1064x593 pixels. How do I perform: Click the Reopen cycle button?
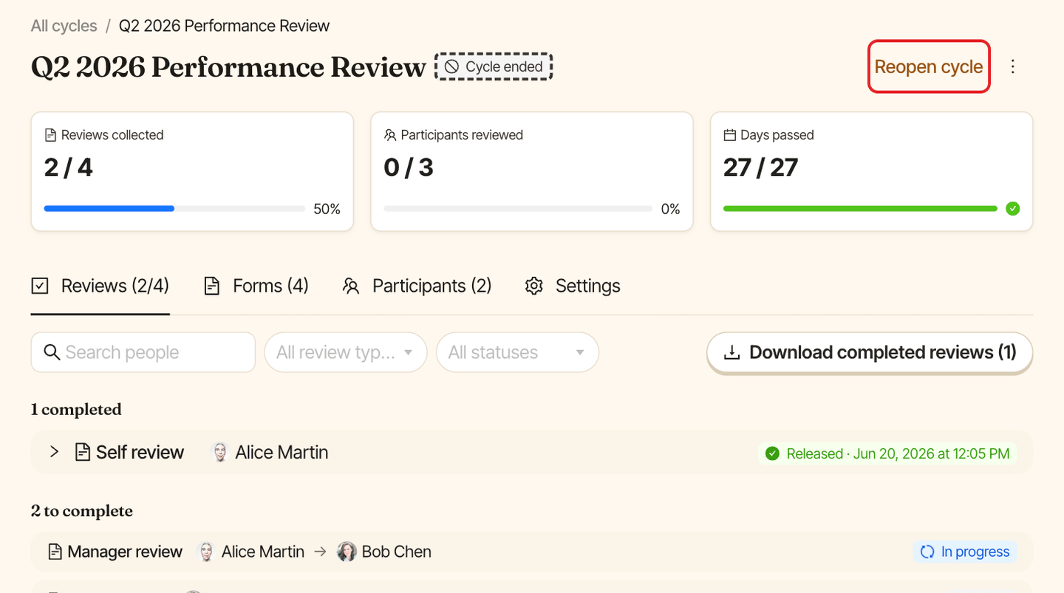pos(929,66)
